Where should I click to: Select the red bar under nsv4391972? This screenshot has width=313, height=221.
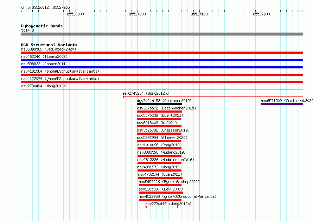point(160,170)
